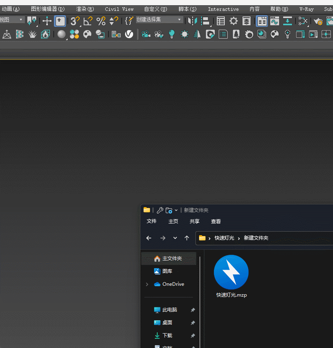The width and height of the screenshot is (333, 348).
Task: Toggle Percent Snap in toolbar
Action: click(101, 21)
